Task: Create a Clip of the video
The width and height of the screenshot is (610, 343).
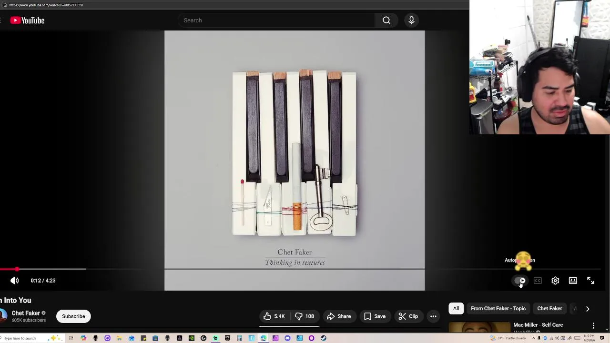Action: [408, 316]
